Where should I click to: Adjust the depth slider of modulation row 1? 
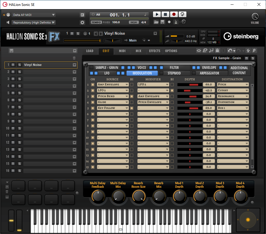[x=190, y=85]
